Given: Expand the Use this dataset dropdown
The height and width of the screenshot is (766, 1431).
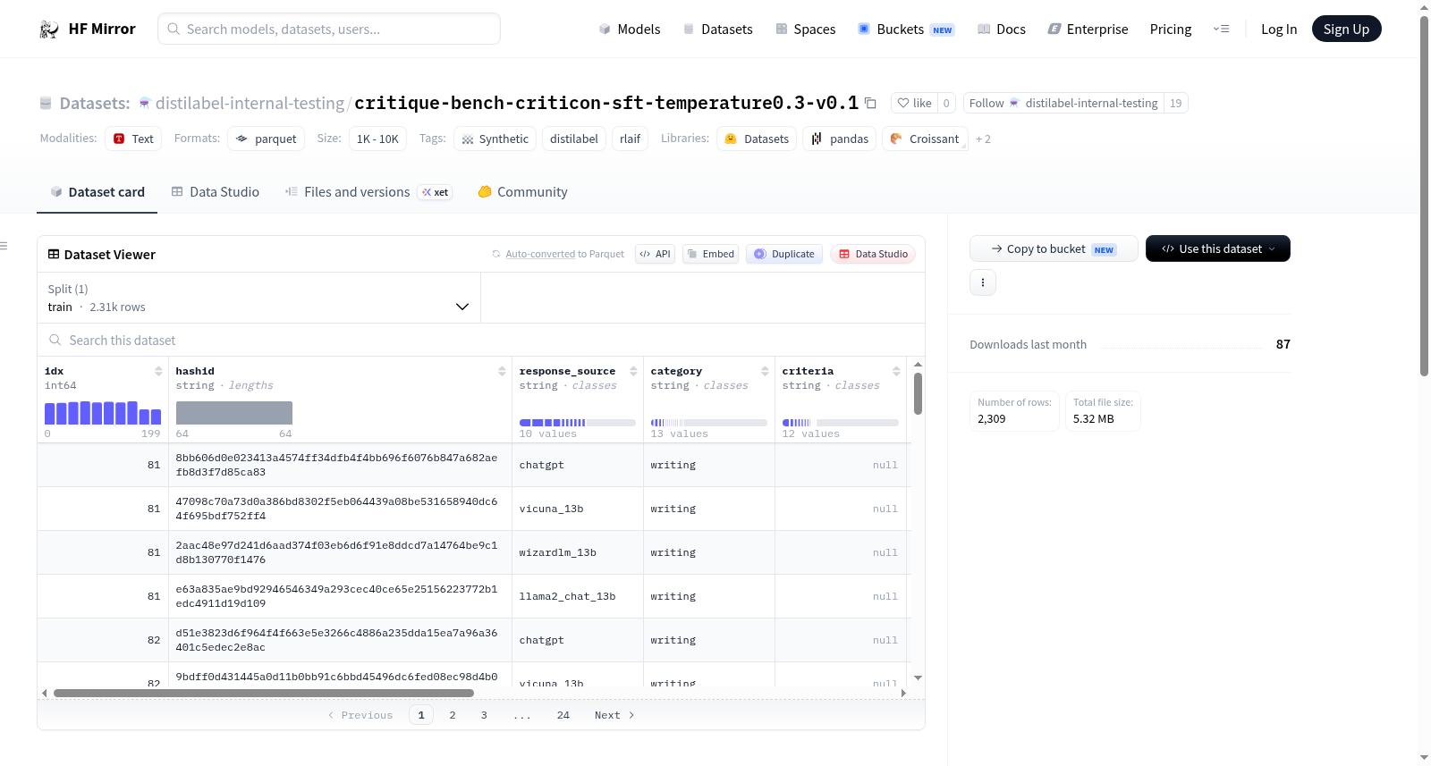Looking at the screenshot, I should click(1218, 248).
